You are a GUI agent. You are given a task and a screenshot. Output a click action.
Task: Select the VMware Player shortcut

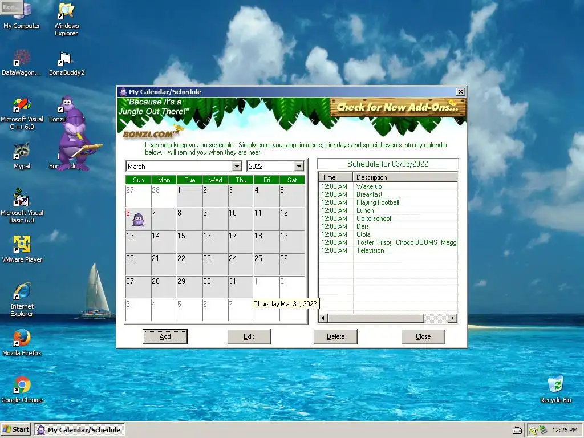pyautogui.click(x=22, y=249)
